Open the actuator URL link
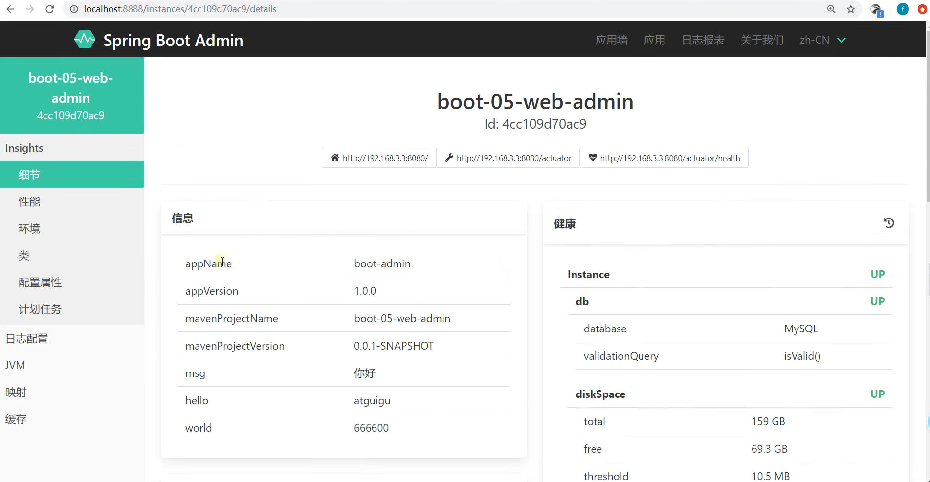The image size is (930, 482). pos(508,158)
